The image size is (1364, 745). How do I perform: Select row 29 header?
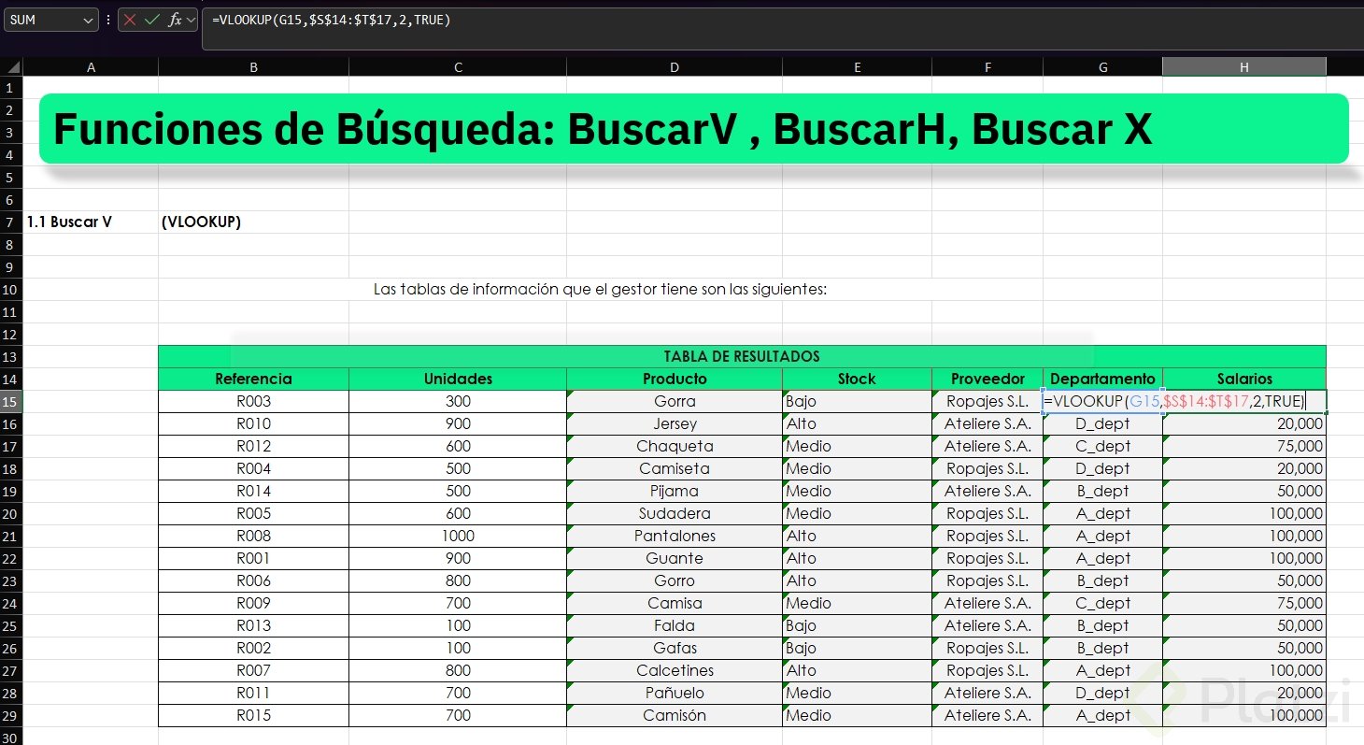click(x=11, y=715)
